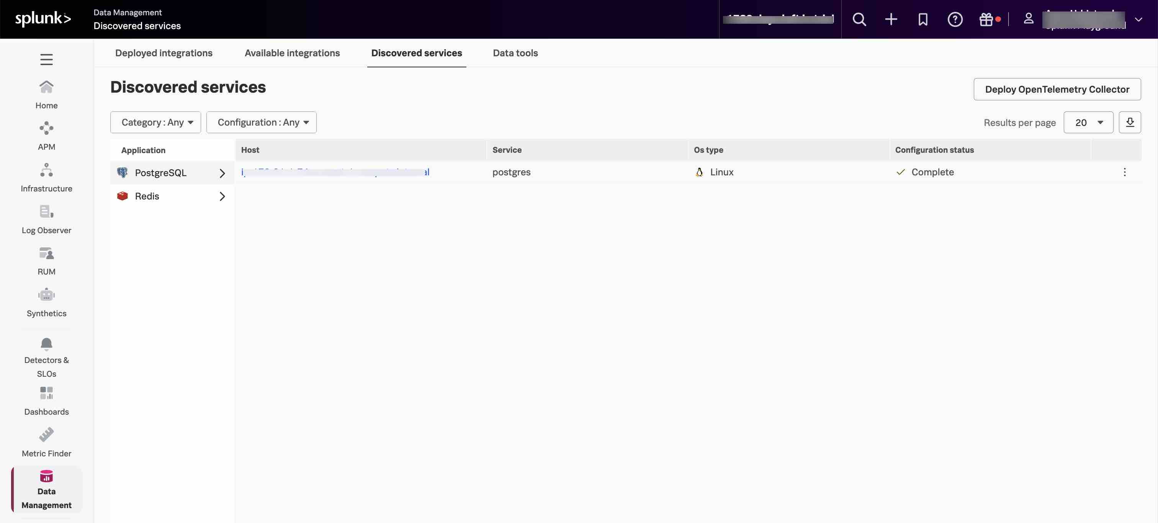The image size is (1158, 523).
Task: Open the help question-mark icon
Action: 955,19
